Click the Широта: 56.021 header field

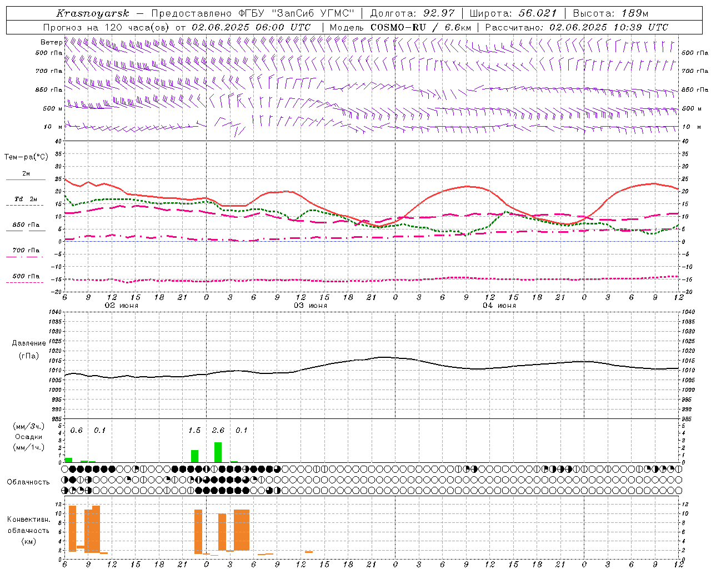(x=513, y=13)
